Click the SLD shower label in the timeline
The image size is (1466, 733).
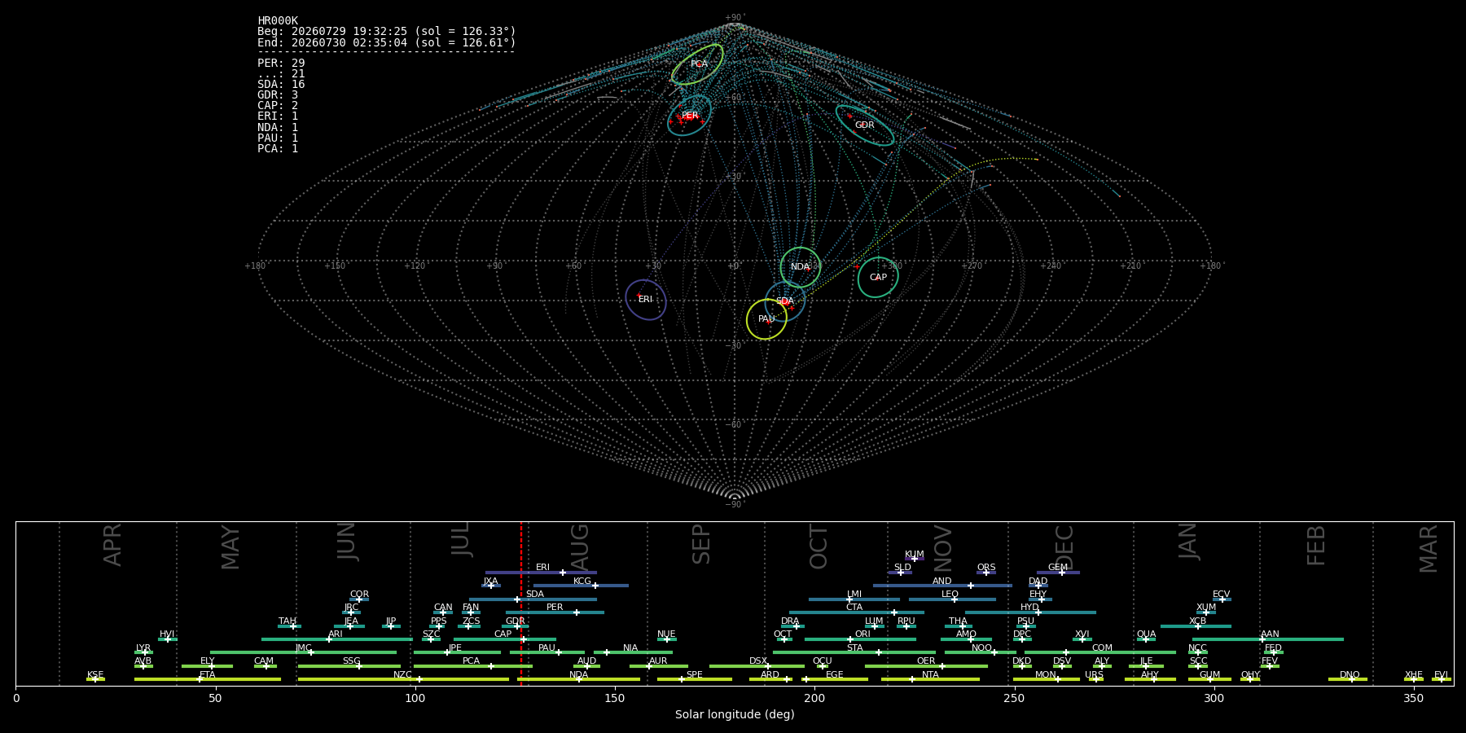(902, 568)
